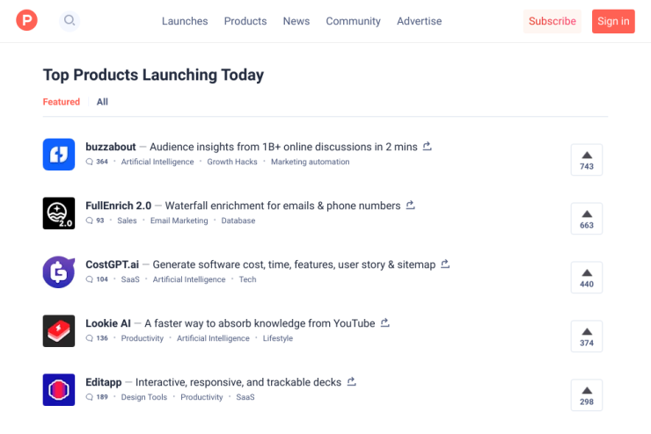Open the Lifestyle topic
The width and height of the screenshot is (651, 434).
click(278, 338)
